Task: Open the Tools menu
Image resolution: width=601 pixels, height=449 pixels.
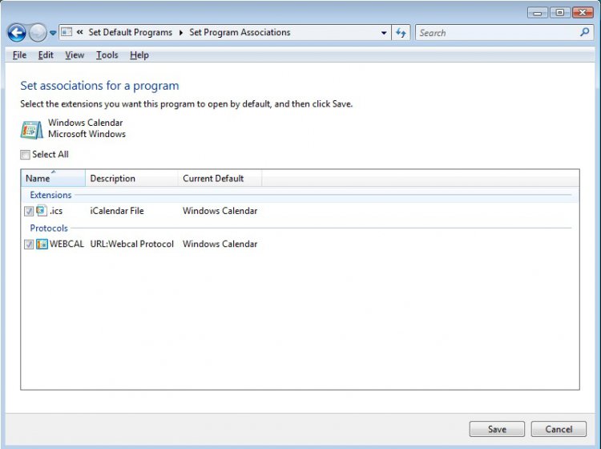Action: (107, 55)
